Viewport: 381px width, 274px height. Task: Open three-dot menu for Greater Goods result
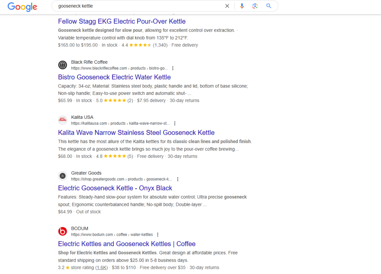[177, 179]
